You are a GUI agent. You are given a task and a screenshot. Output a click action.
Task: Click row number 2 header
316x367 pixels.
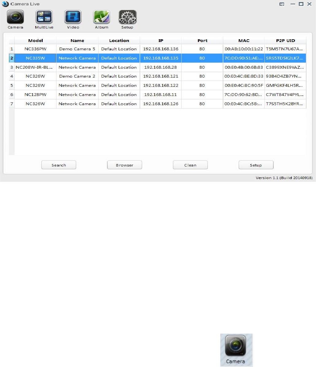12,58
